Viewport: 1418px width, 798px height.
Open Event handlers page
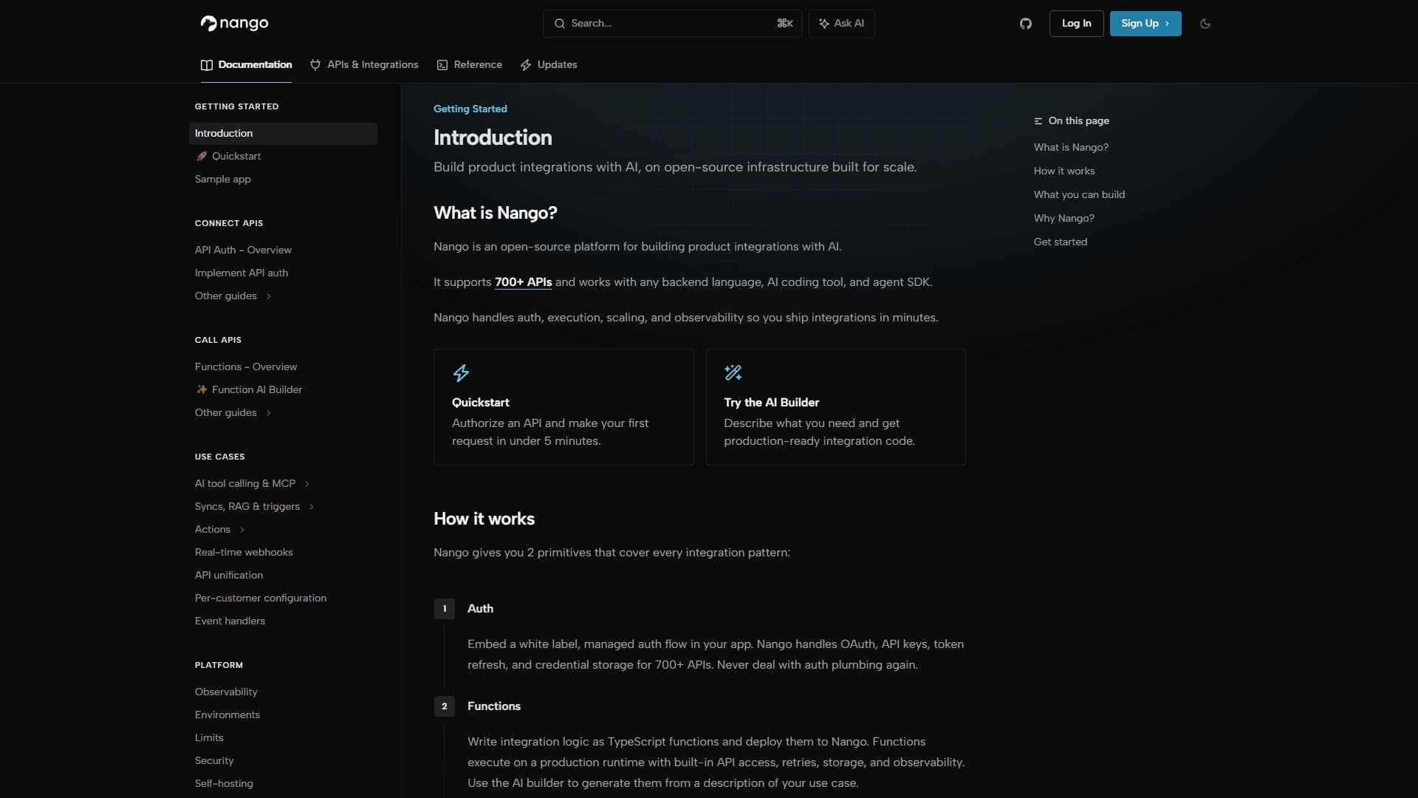point(230,621)
